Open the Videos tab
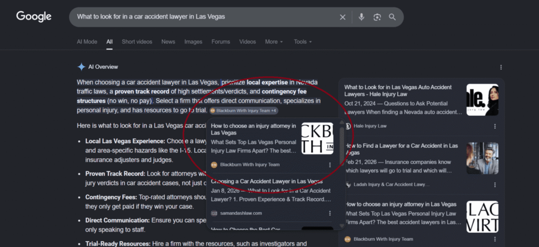 click(247, 42)
